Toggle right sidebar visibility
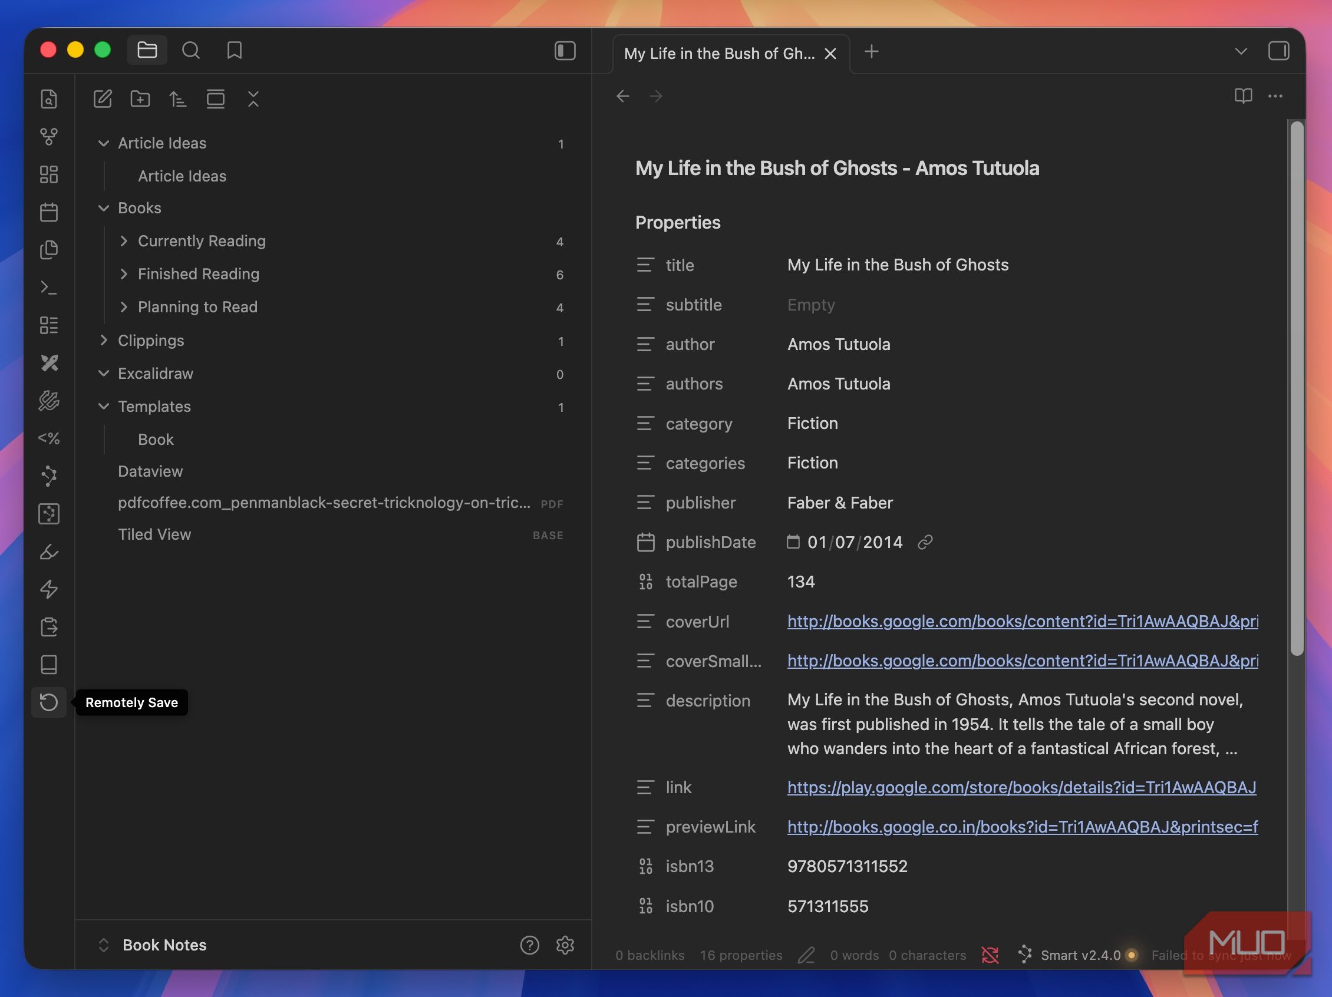1332x997 pixels. pos(1278,51)
